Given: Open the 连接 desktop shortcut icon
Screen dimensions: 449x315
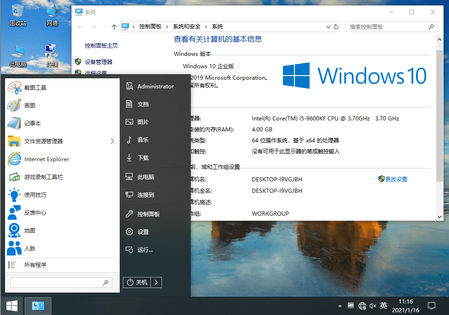Looking at the screenshot, I should [x=52, y=56].
